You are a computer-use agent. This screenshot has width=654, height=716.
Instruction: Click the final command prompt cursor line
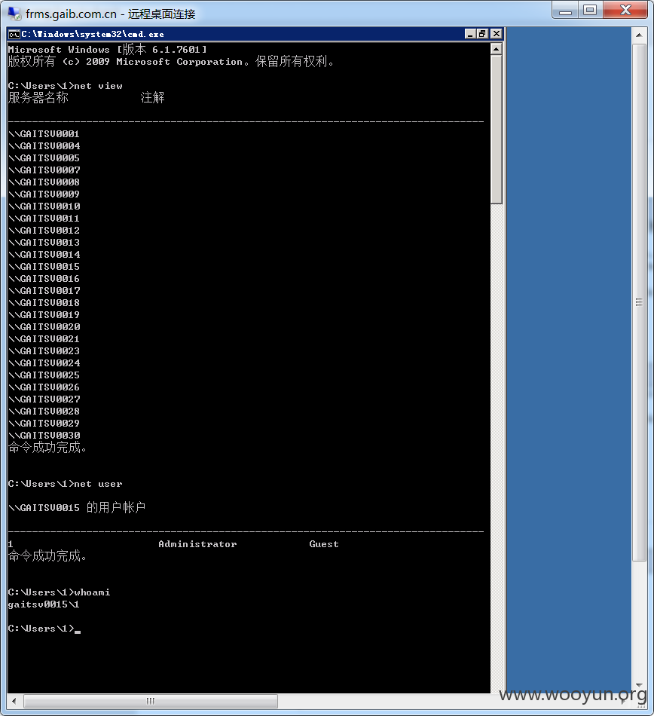(x=44, y=629)
